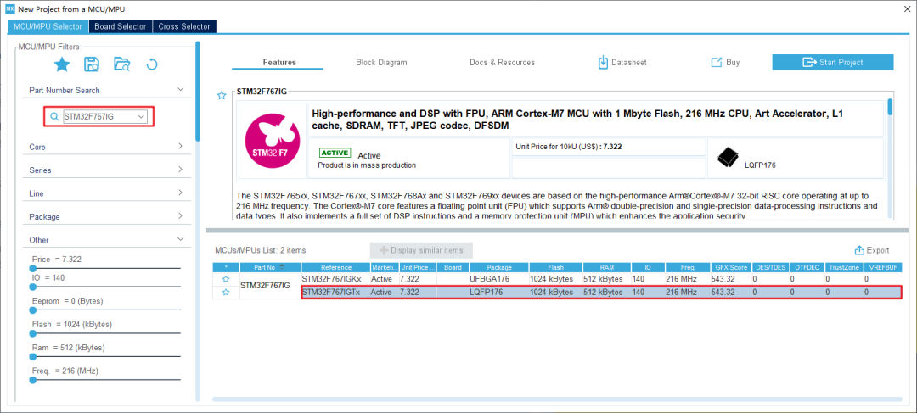Screen dimensions: 917x413
Task: Switch to the MCU/MPU Selector tab
Action: pyautogui.click(x=48, y=26)
